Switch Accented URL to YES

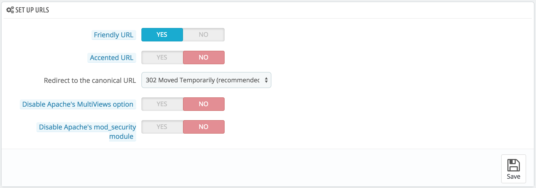point(162,57)
